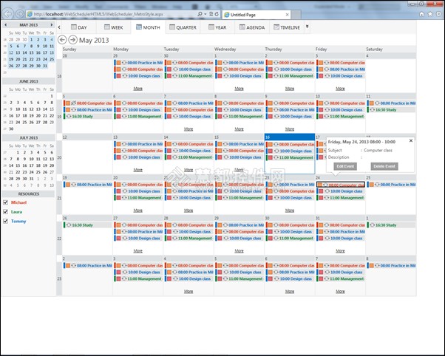Image resolution: width=445 pixels, height=356 pixels.
Task: Switch to QUARTER view tab
Action: 183,27
